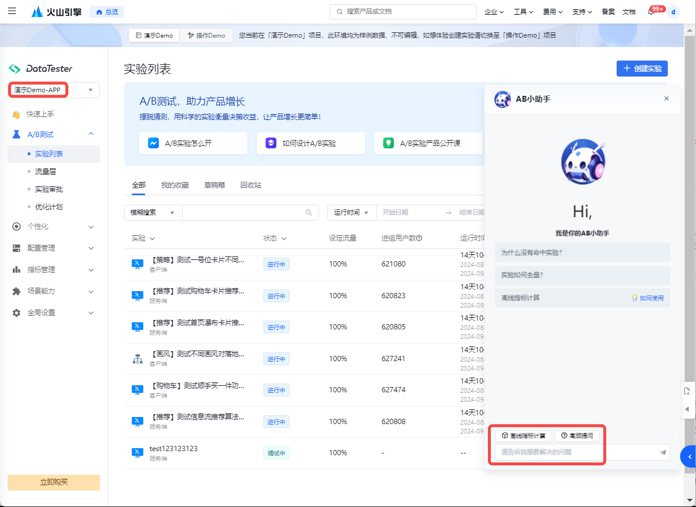The height and width of the screenshot is (507, 696).
Task: Switch to the 我的收藏 tab
Action: [175, 185]
